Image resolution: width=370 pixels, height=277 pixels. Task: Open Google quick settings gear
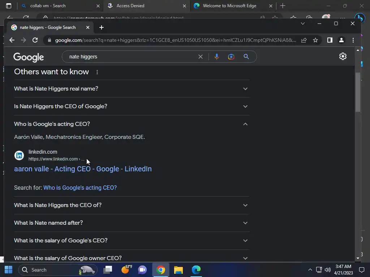click(343, 56)
